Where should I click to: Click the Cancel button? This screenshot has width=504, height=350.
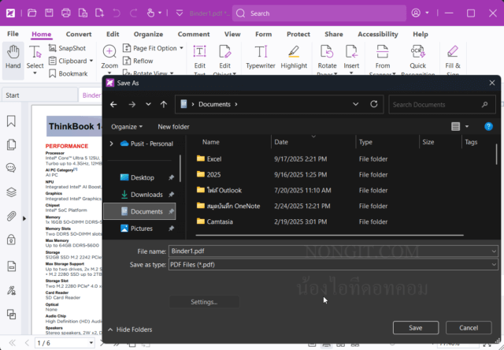(x=469, y=327)
